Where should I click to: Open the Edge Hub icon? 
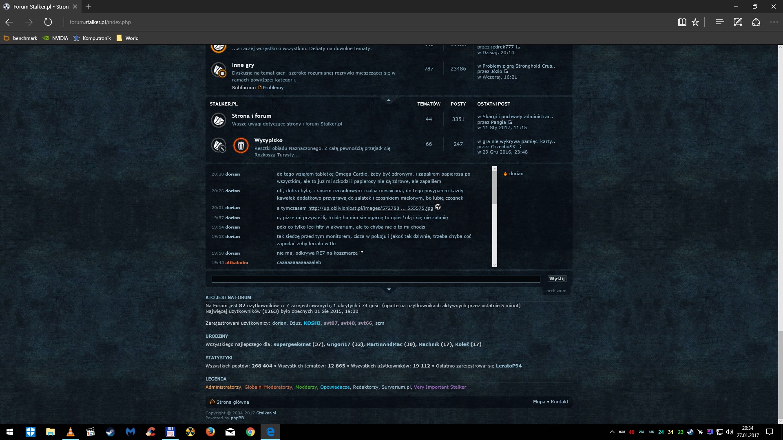tap(720, 22)
